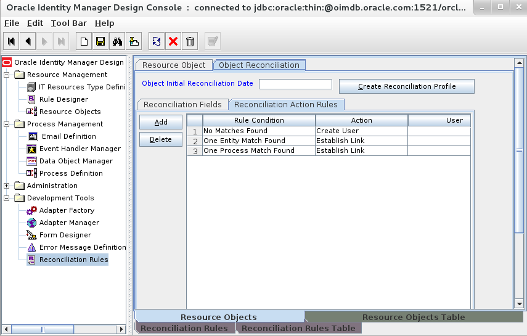527x336 pixels.
Task: Click the Process Definition icon
Action: click(31, 174)
